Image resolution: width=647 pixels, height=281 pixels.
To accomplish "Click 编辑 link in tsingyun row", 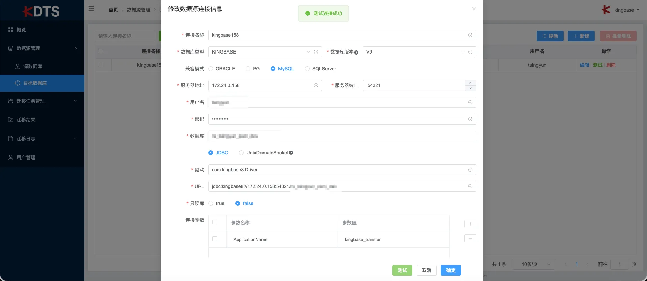I will pyautogui.click(x=584, y=65).
